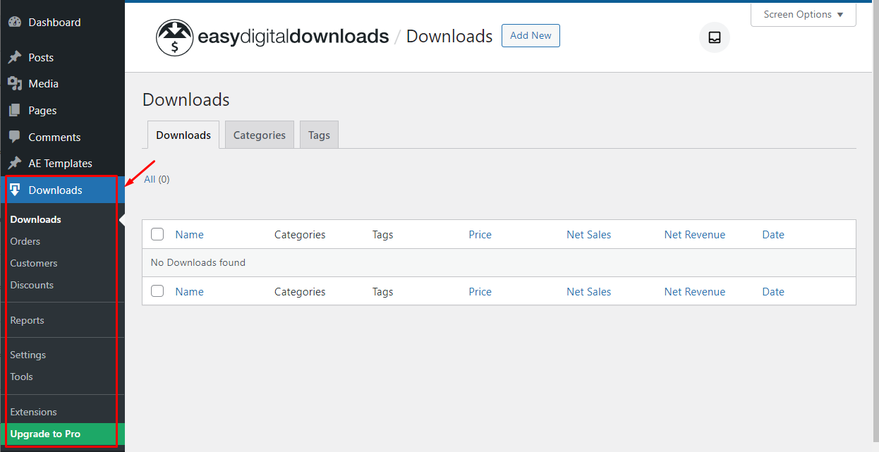This screenshot has width=879, height=452.
Task: Click the Easy Digital Downloads logo
Action: tap(174, 37)
